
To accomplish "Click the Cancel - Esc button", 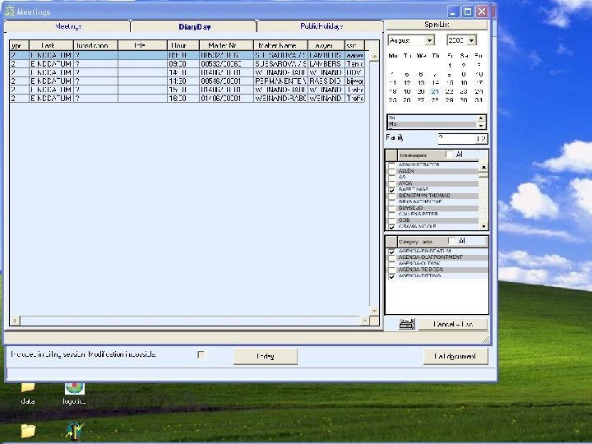I will pos(453,324).
